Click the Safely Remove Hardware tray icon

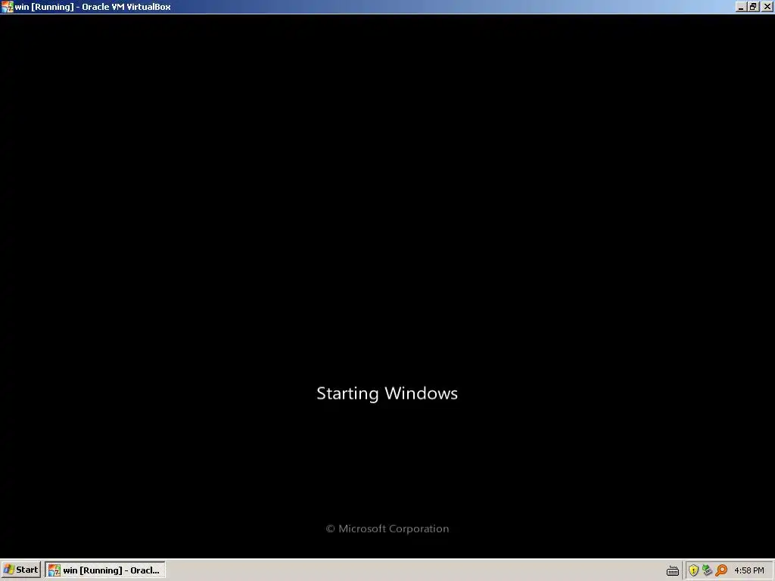(708, 570)
